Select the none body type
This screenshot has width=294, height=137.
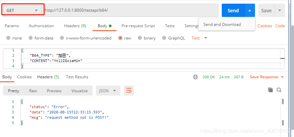14,38
